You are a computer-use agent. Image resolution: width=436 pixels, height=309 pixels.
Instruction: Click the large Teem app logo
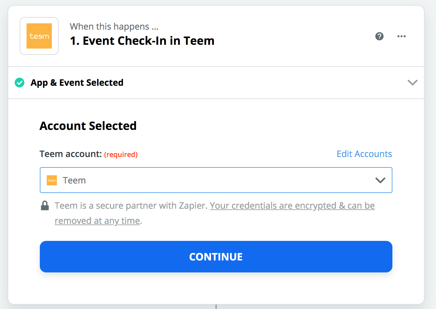coord(39,36)
